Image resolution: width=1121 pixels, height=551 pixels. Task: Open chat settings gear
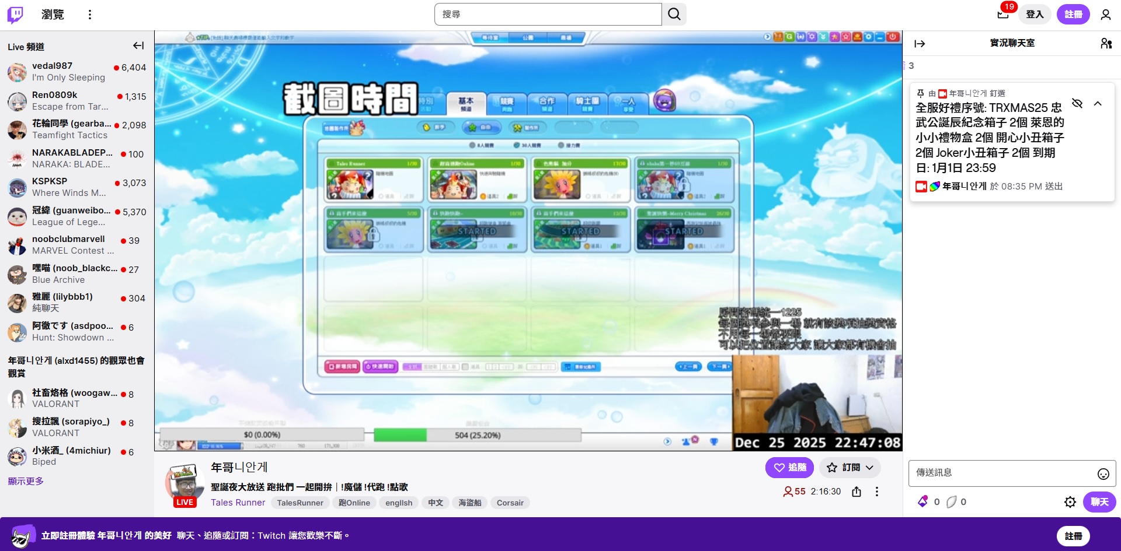1070,502
